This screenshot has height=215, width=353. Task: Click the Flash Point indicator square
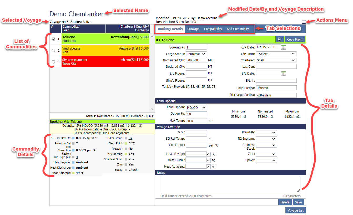coord(126,144)
